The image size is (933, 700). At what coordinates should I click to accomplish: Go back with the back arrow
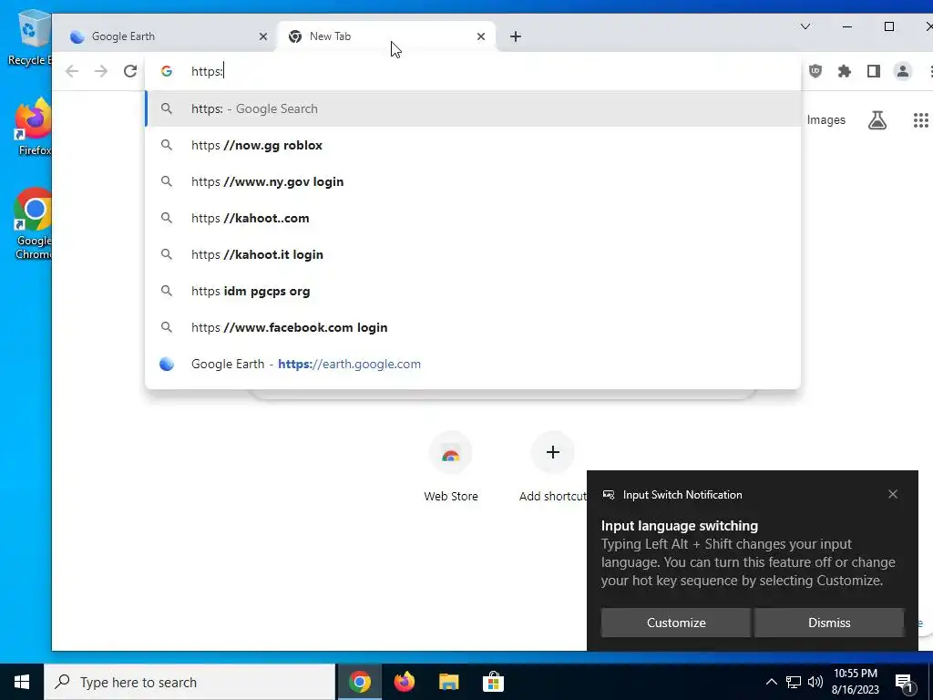[x=72, y=71]
